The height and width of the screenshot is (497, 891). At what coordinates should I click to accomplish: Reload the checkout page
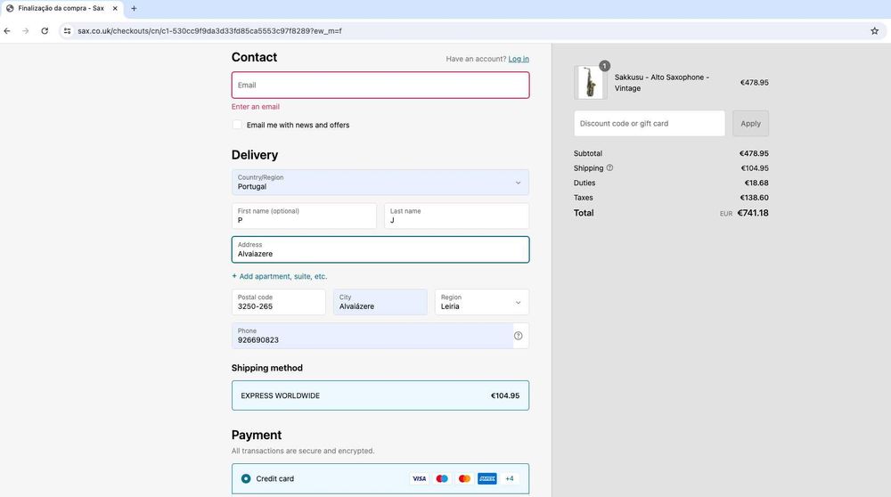(x=45, y=30)
